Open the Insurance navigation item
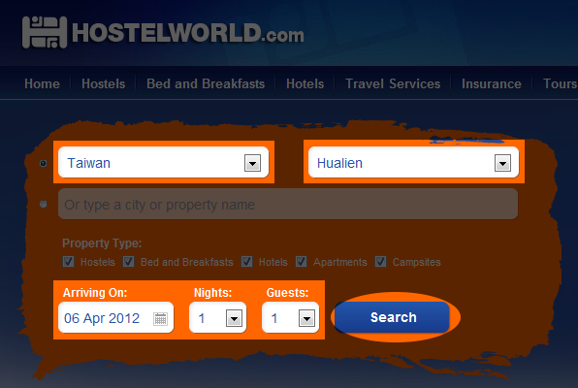The image size is (578, 388). pyautogui.click(x=492, y=83)
